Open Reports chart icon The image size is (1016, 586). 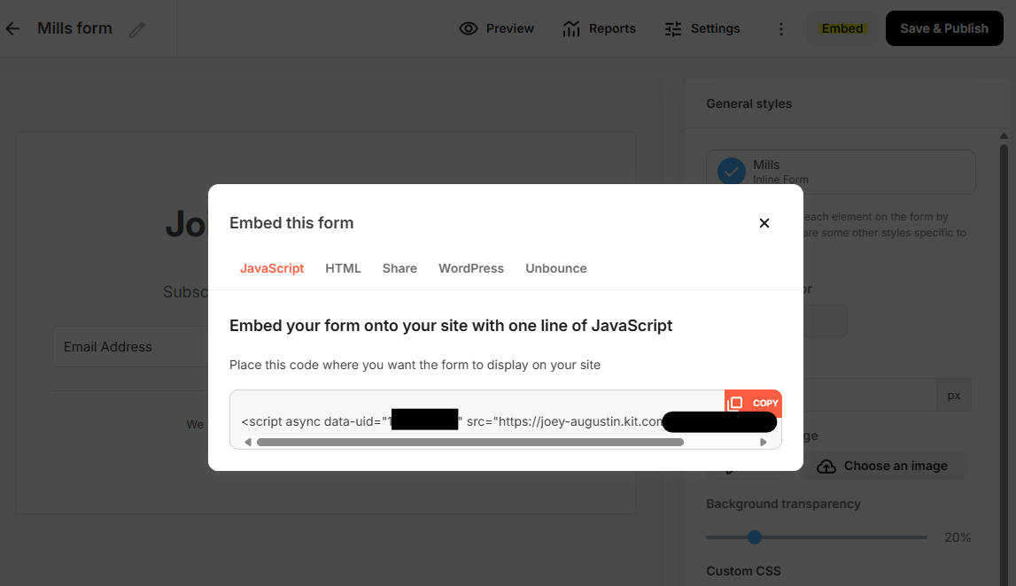(571, 28)
